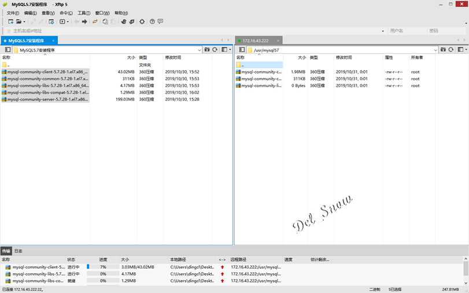469x293 pixels.
Task: Refresh the remote /usr/mysql57 listing
Action: click(x=450, y=50)
